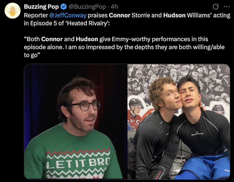Image resolution: width=234 pixels, height=182 pixels.
Task: Open the Buzzing Pop display name
Action: coord(41,7)
